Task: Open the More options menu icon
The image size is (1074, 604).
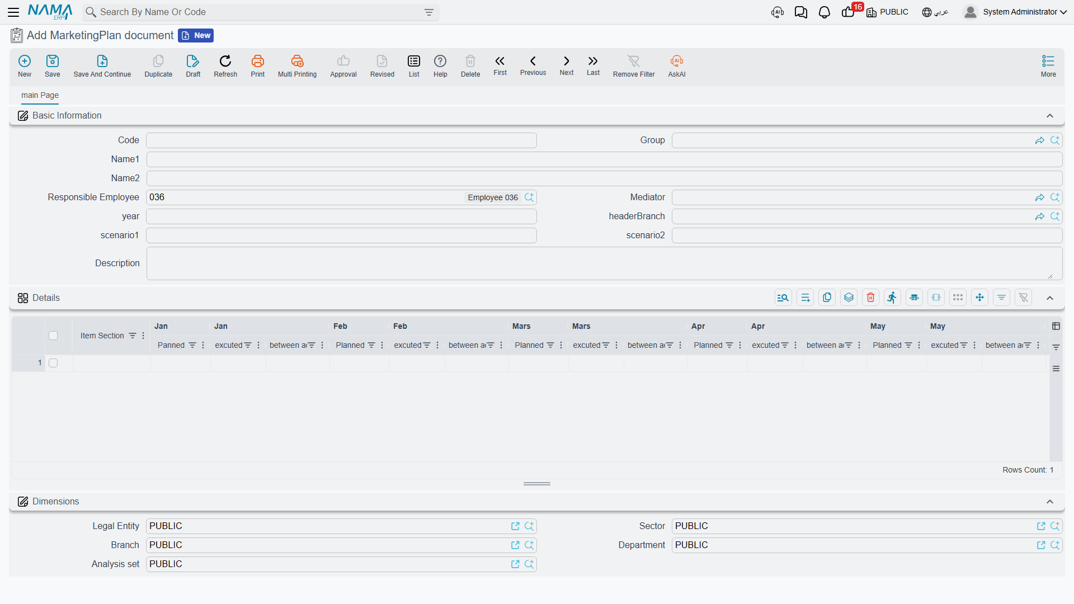Action: point(1048,61)
